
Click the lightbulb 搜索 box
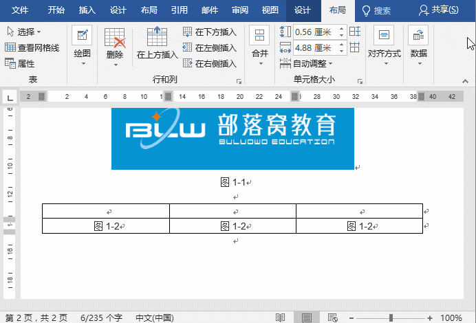click(376, 11)
